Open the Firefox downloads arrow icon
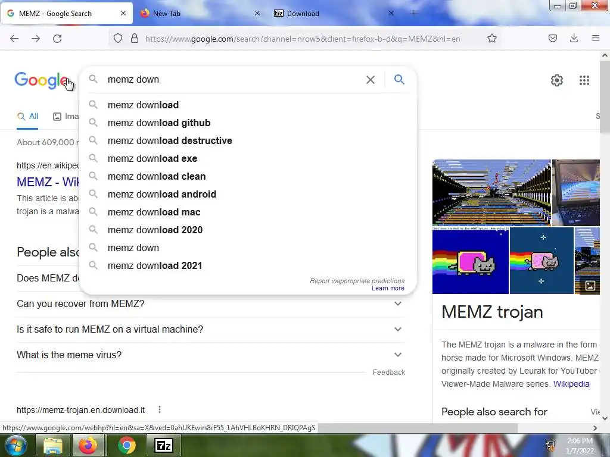610x457 pixels. click(574, 38)
